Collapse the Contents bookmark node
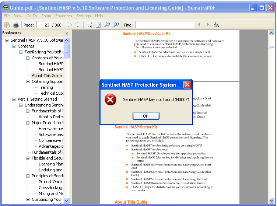This screenshot has height=206, width=277. 14,46
